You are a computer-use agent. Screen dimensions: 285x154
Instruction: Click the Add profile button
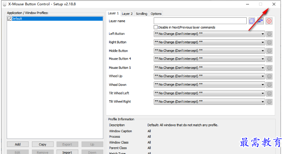coord(18,144)
